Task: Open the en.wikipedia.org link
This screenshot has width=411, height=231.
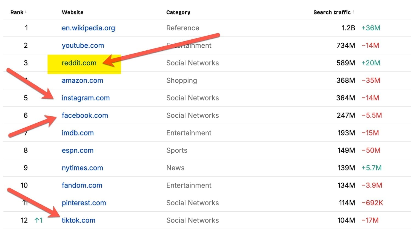Action: (x=88, y=28)
